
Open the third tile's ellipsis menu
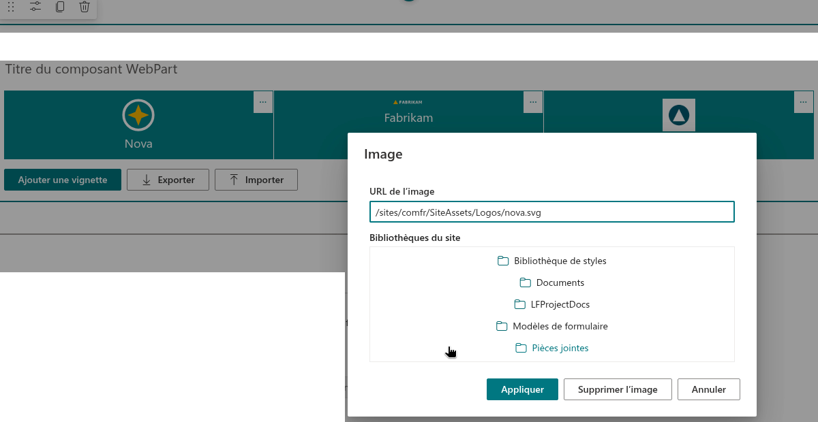pos(804,101)
